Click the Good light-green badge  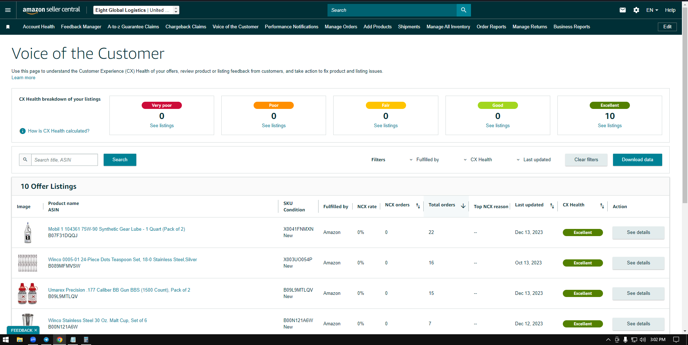[x=498, y=105]
